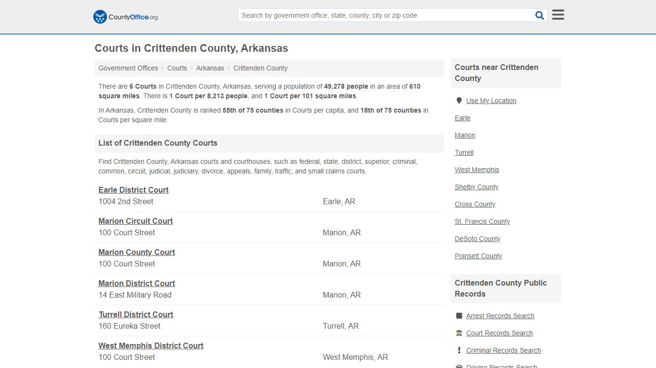
Task: Click the Turrell, AR city text
Action: pyautogui.click(x=341, y=326)
